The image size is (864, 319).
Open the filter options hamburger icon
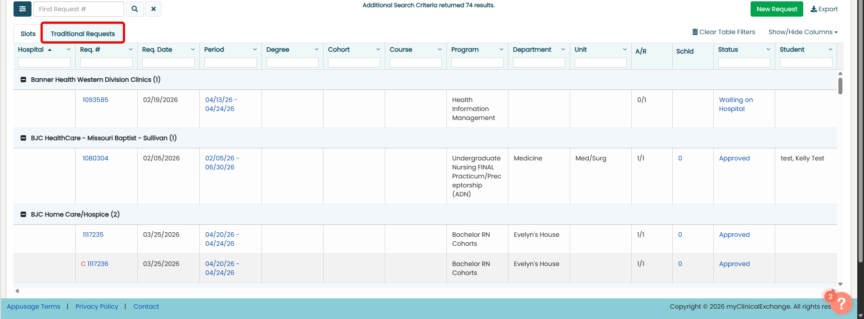coord(22,9)
